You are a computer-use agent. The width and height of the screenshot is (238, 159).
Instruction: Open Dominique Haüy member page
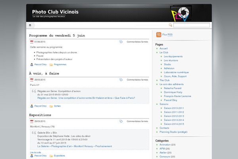173,92
